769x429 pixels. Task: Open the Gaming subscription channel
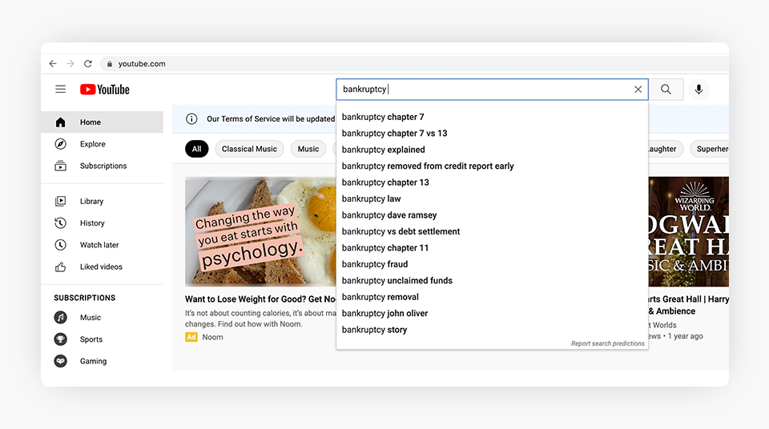click(x=93, y=361)
